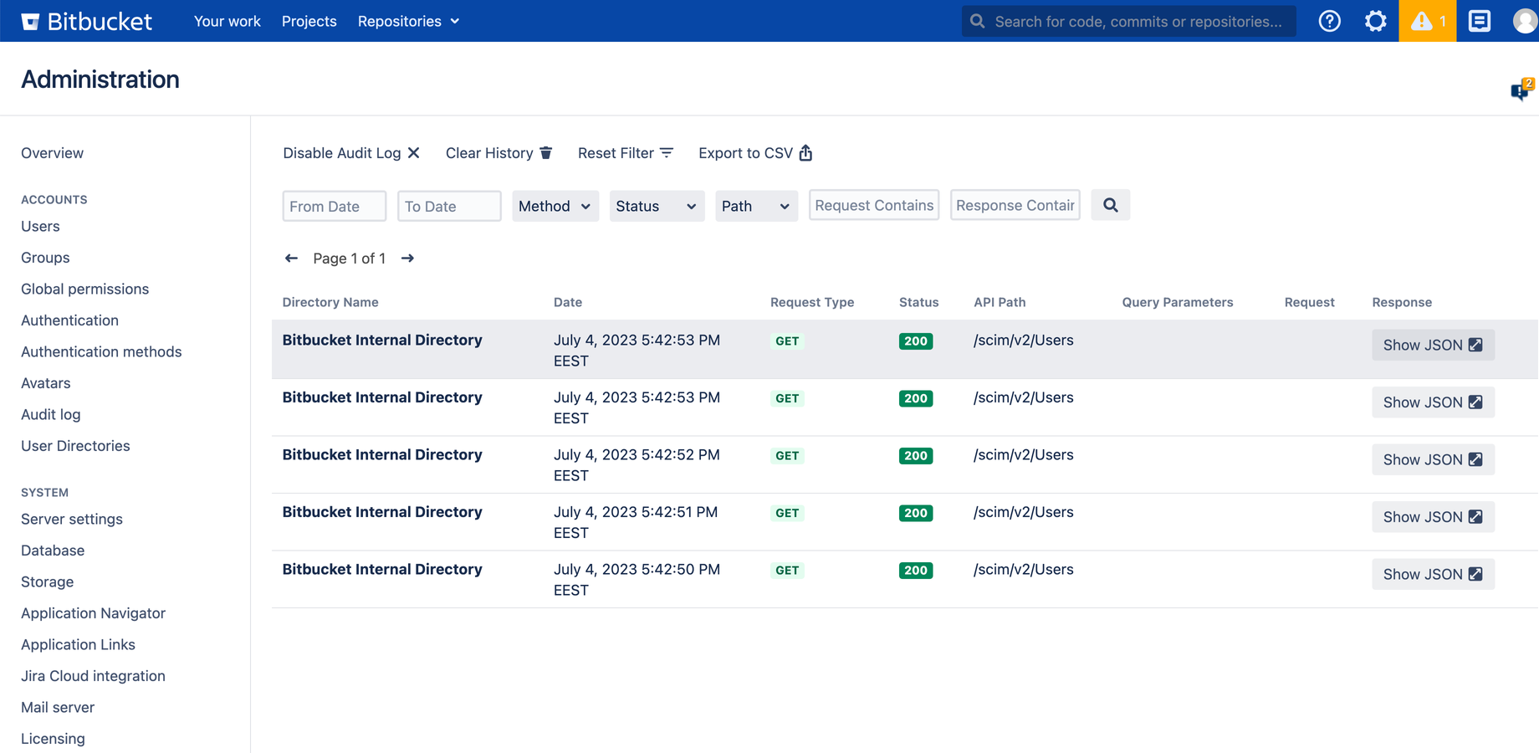Open the inbox notes icon in header
The image size is (1539, 753).
[x=1479, y=21]
